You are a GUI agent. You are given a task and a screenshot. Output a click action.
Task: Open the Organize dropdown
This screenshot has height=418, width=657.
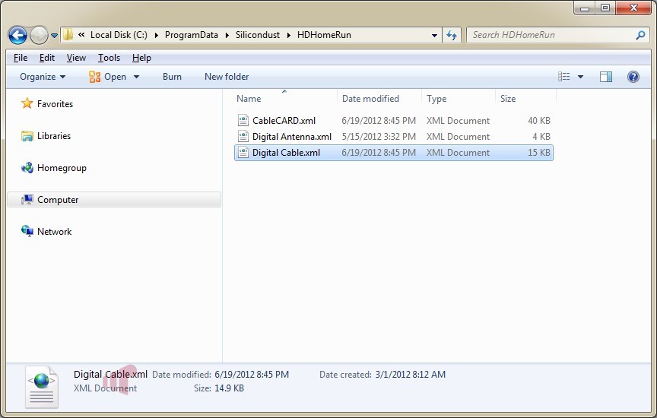coord(43,77)
